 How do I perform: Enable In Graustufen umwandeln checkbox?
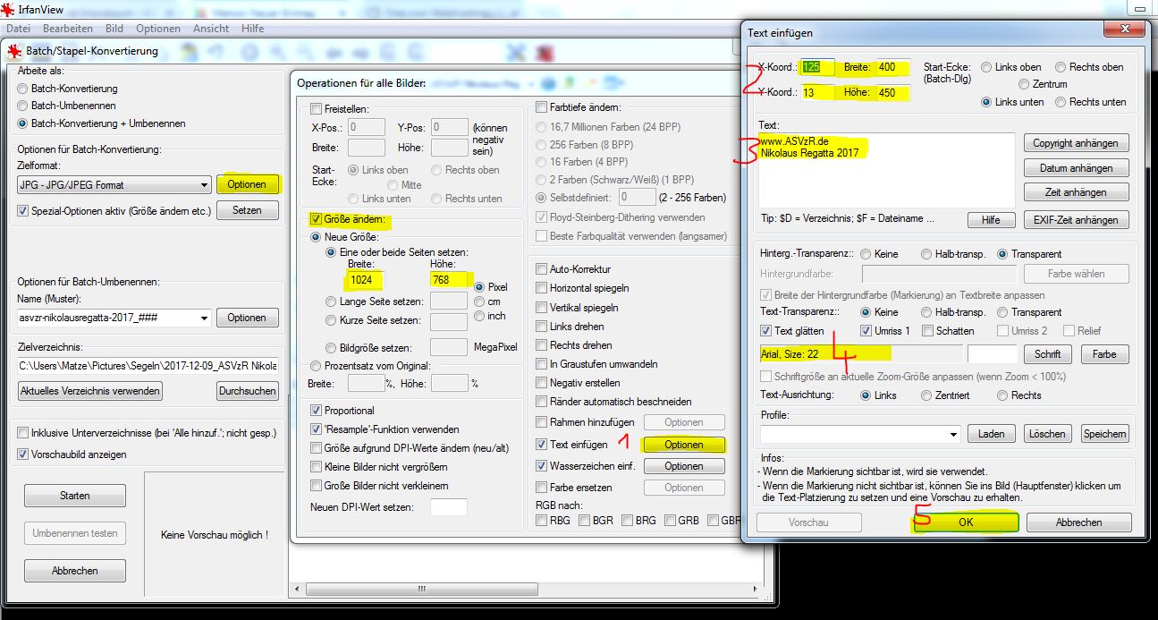[542, 364]
